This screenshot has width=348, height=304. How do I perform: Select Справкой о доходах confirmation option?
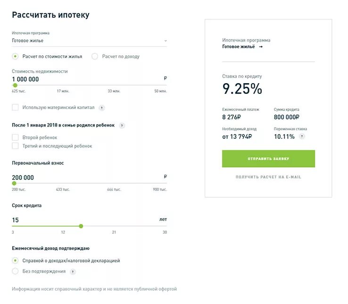[15, 261]
